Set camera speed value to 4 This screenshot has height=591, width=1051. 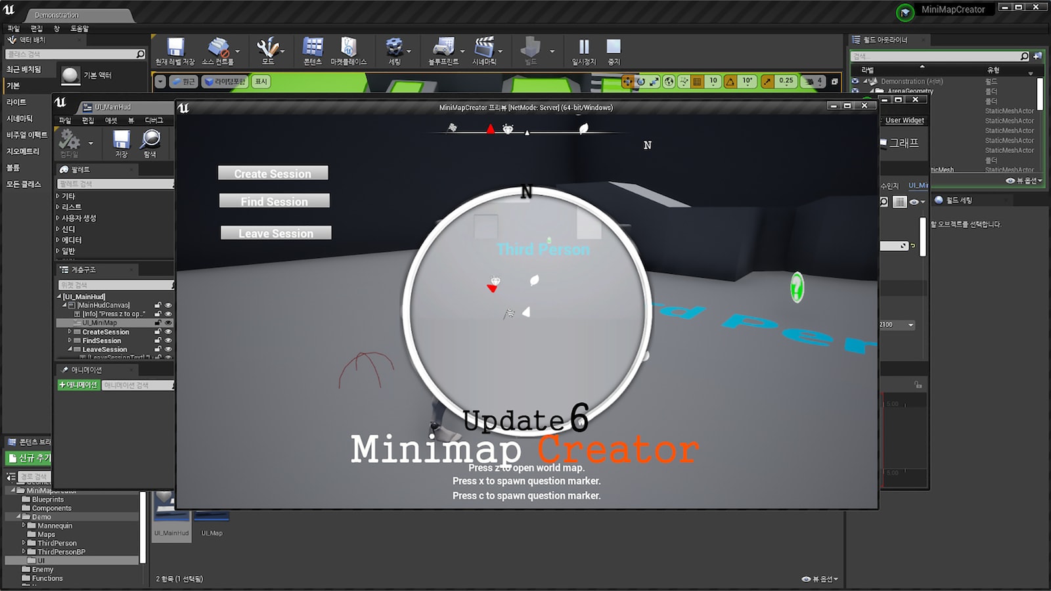click(x=820, y=81)
